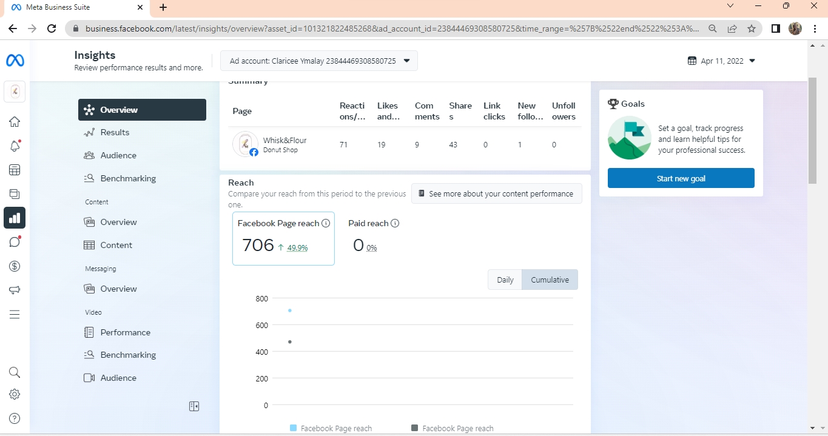Click the browser address bar
Screen dimensions: 828x436
pos(391,29)
